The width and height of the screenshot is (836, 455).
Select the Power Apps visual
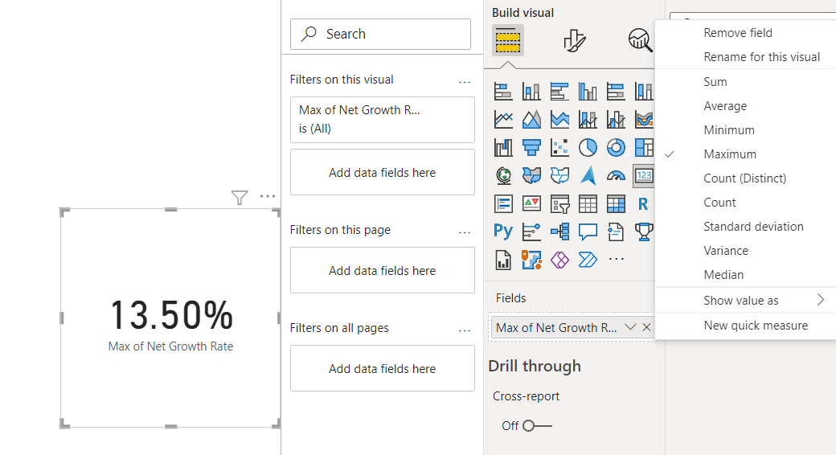559,260
